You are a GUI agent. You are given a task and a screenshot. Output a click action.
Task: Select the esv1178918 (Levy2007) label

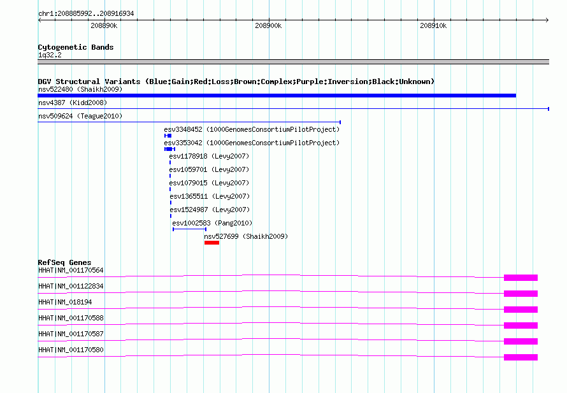(209, 156)
